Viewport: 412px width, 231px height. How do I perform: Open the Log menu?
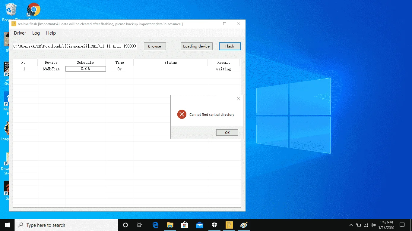pos(36,33)
